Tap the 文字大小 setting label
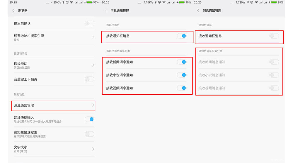The image size is (293, 163). [x=21, y=147]
